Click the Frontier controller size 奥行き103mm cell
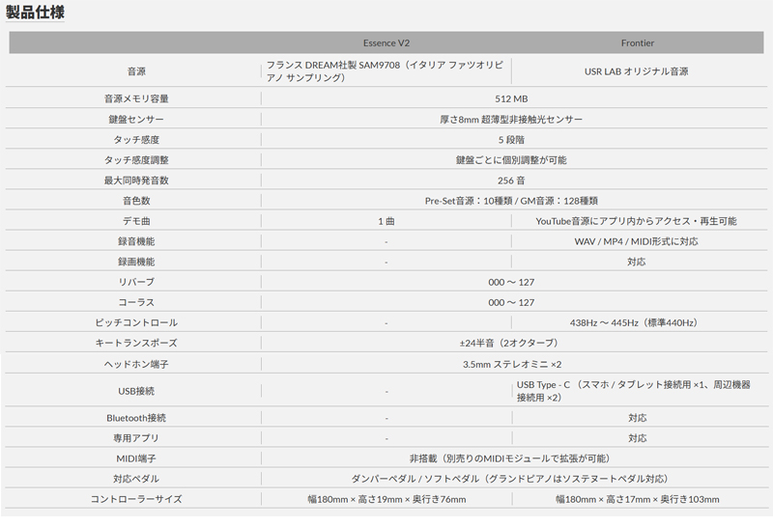Image resolution: width=773 pixels, height=527 pixels. click(x=637, y=499)
